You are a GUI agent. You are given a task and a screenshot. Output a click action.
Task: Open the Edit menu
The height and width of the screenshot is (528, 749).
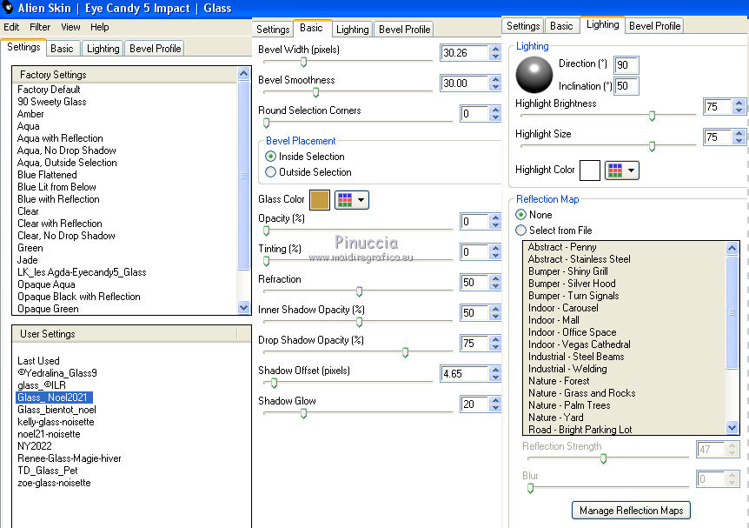pyautogui.click(x=11, y=27)
